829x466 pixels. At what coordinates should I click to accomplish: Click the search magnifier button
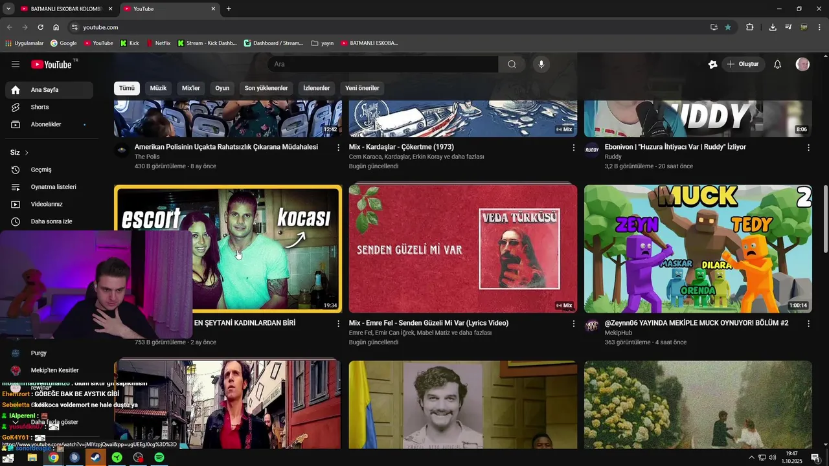point(512,64)
